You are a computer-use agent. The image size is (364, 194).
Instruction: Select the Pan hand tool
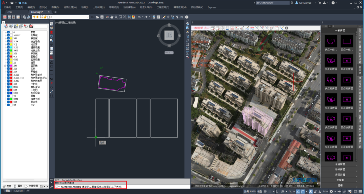(x=112, y=17)
